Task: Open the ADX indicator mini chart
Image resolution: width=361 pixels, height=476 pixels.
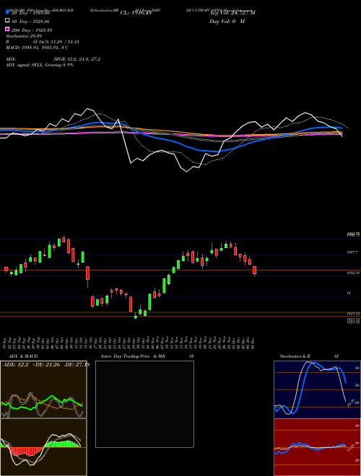Action: coord(43,389)
